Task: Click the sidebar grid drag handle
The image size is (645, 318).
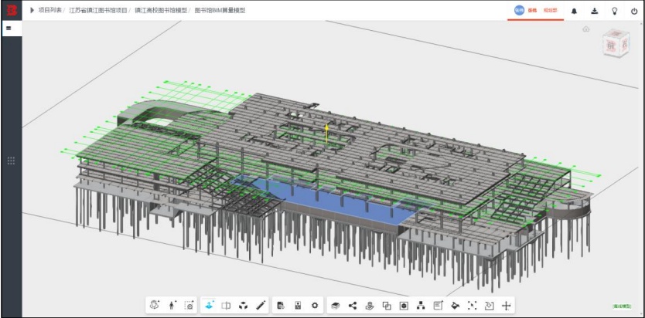Action: pos(12,161)
